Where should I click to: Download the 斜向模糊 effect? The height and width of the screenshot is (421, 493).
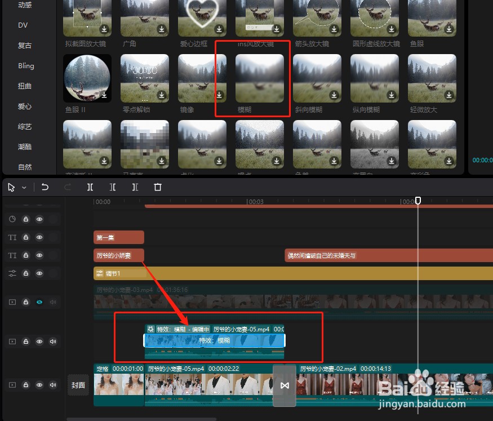click(x=334, y=95)
